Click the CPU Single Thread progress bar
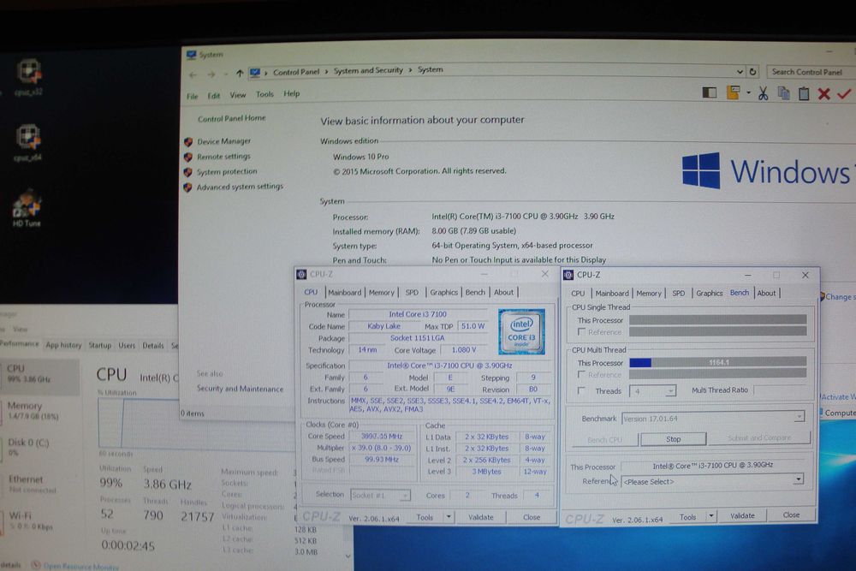 click(717, 320)
